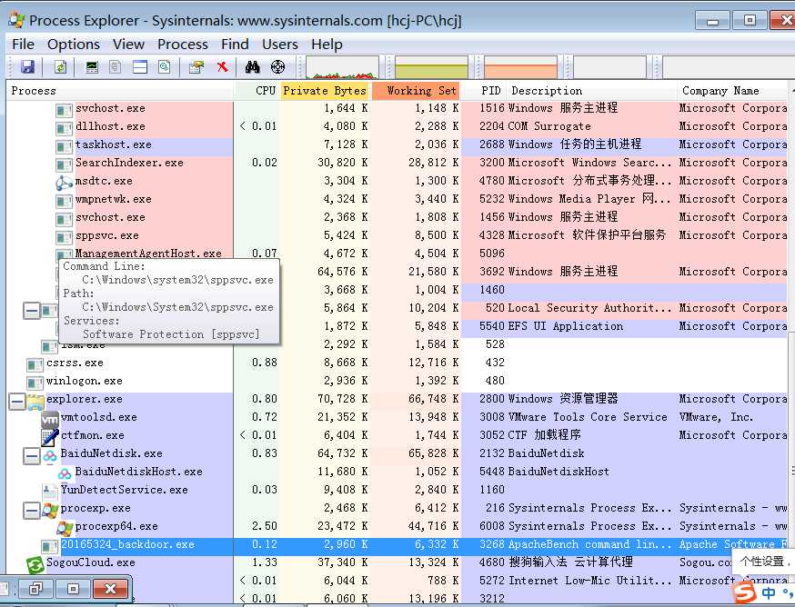Viewport: 795px width, 607px height.
Task: Click the procexp64.exe process icon
Action: coord(65,527)
